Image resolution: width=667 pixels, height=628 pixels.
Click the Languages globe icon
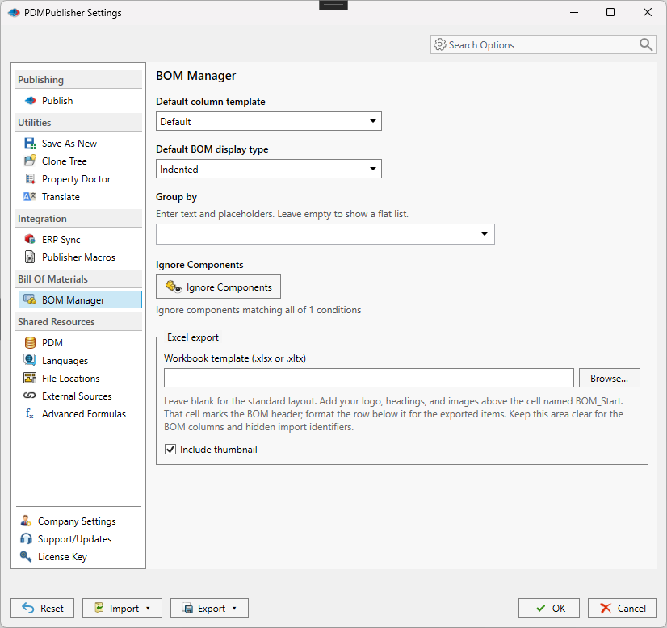[x=30, y=360]
